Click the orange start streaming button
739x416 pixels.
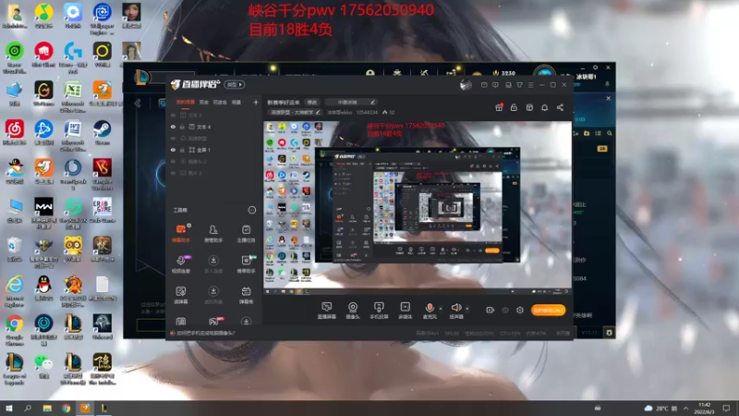[548, 310]
